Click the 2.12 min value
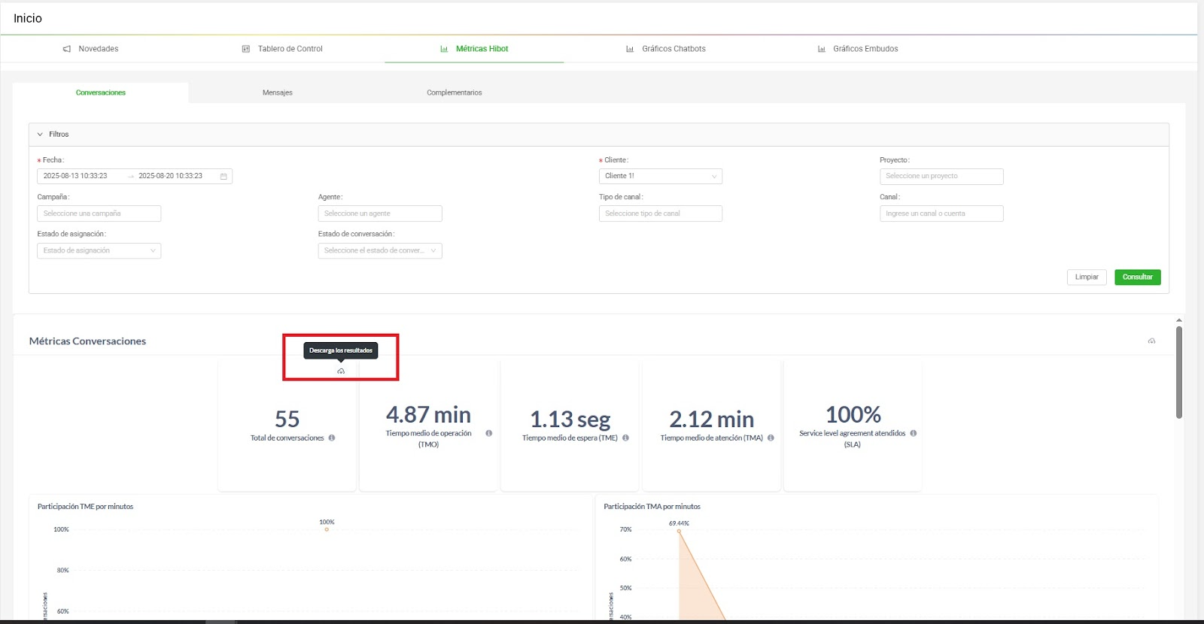Image resolution: width=1204 pixels, height=624 pixels. (x=711, y=419)
